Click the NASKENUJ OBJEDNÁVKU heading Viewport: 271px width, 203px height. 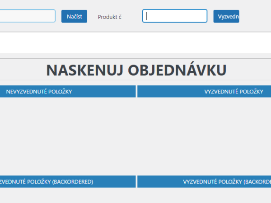click(x=136, y=70)
